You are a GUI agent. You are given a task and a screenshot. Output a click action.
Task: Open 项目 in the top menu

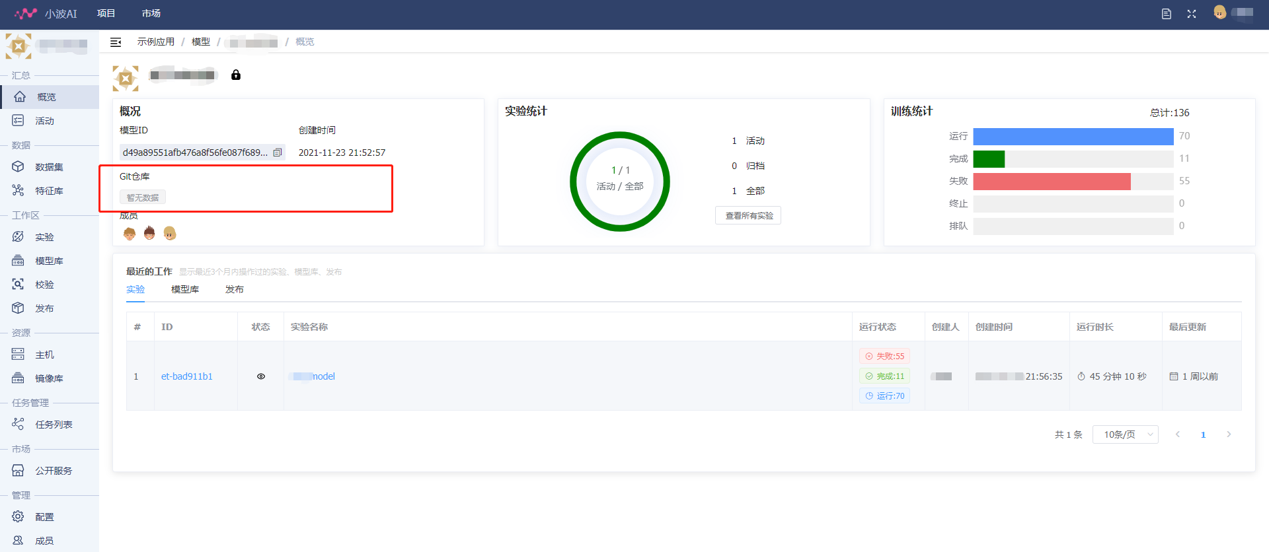click(x=106, y=14)
